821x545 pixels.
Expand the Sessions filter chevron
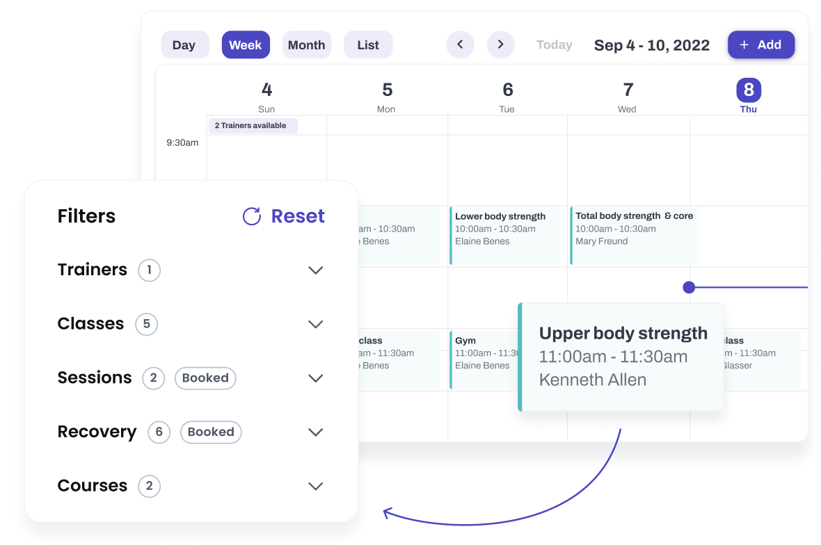(x=316, y=378)
